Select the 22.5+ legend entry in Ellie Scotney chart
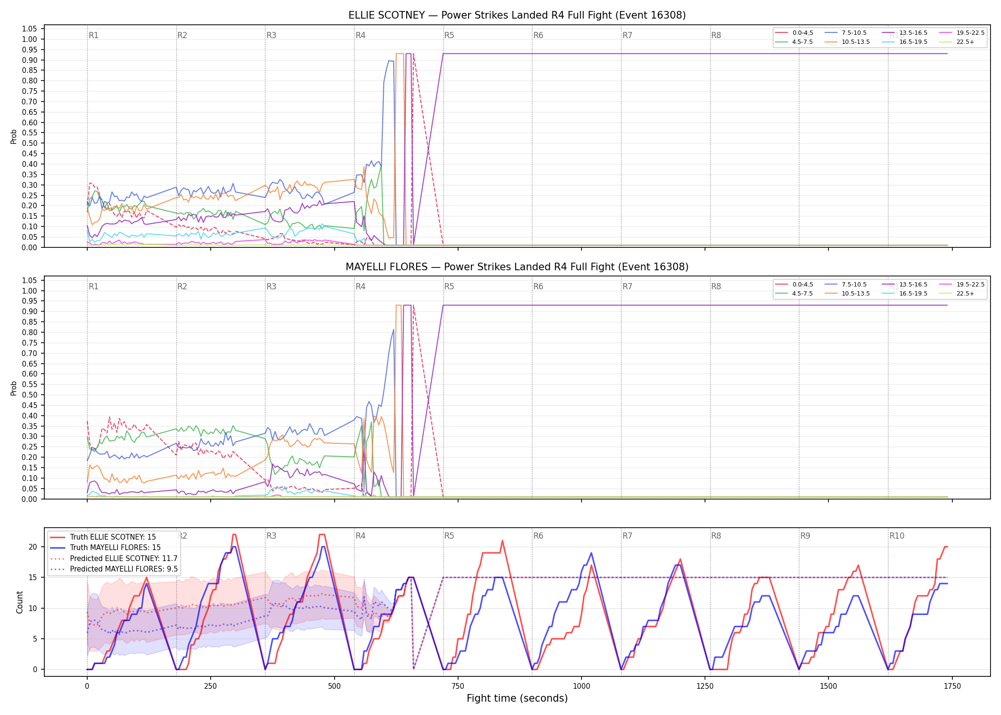 click(957, 42)
